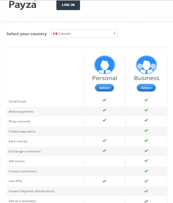Click the country dropdown arrow
The height and width of the screenshot is (203, 173).
click(x=114, y=33)
